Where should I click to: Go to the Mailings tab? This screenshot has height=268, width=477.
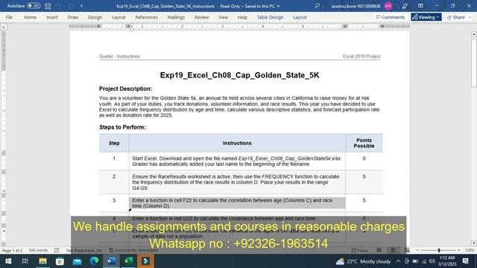176,17
